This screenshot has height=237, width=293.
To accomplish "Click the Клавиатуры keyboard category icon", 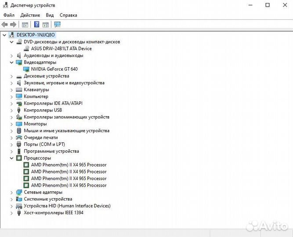I will point(19,90).
